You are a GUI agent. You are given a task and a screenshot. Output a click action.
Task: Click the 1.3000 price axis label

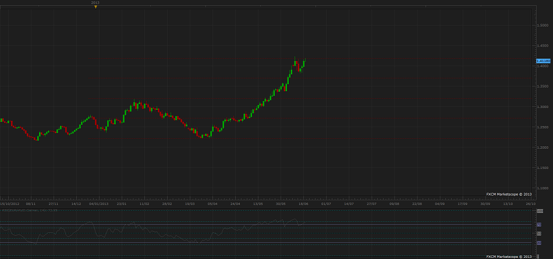tap(543, 107)
